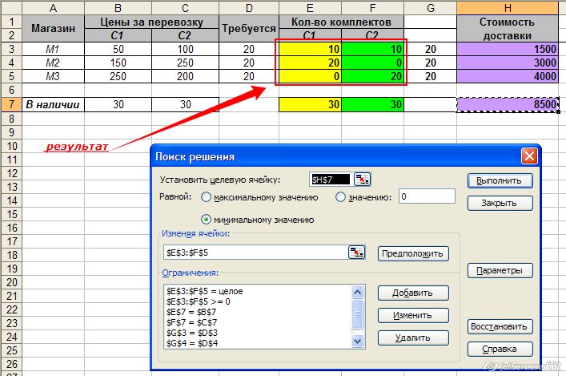Screen dimensions: 566x376
Task: Select highlighted column H header
Action: (x=508, y=7)
